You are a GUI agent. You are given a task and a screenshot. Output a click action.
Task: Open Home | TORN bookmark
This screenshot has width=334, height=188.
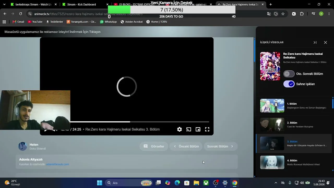tap(157, 22)
